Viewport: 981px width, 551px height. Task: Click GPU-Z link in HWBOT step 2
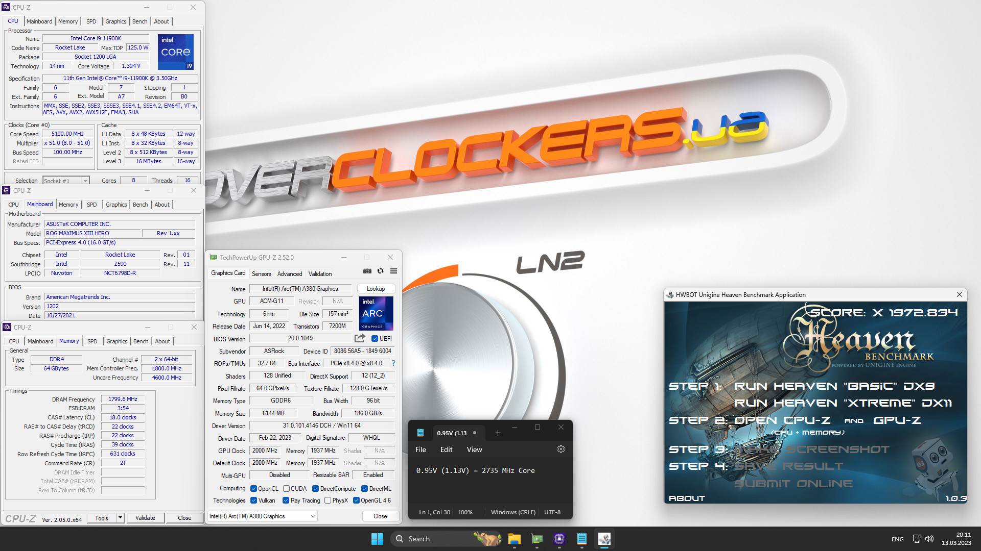897,420
